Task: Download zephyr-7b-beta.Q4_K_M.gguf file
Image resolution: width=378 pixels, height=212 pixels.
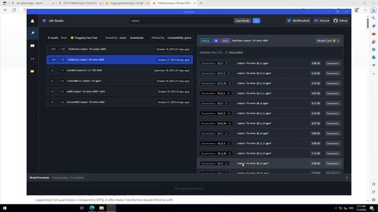Action: click(x=333, y=123)
